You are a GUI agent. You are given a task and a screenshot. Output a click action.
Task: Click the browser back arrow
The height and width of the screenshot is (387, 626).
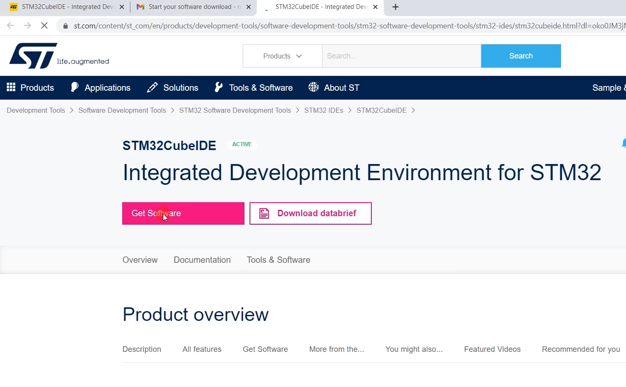(11, 26)
